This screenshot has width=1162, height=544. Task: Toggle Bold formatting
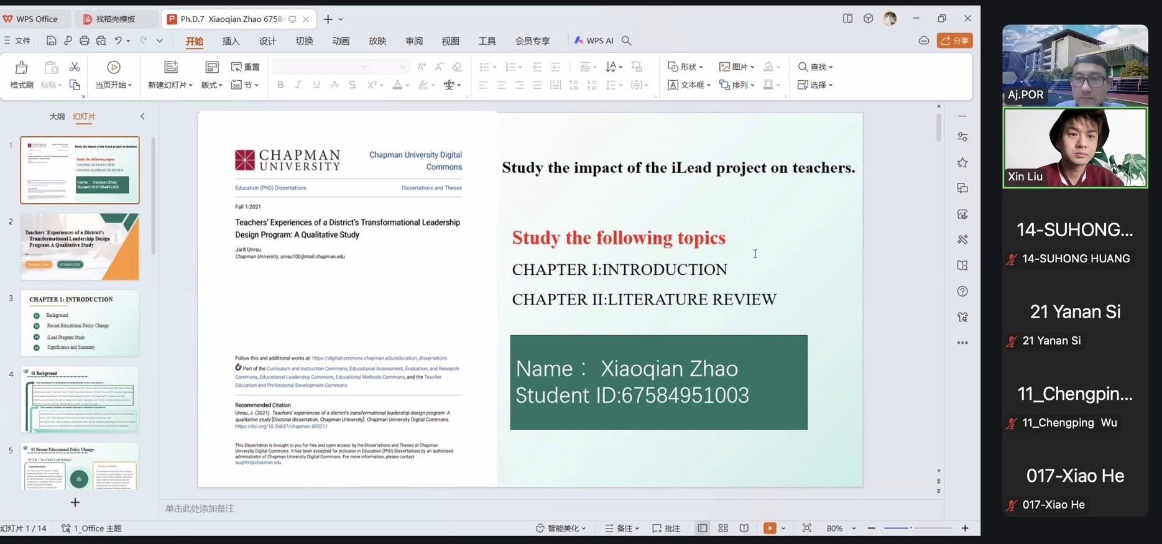tap(280, 85)
